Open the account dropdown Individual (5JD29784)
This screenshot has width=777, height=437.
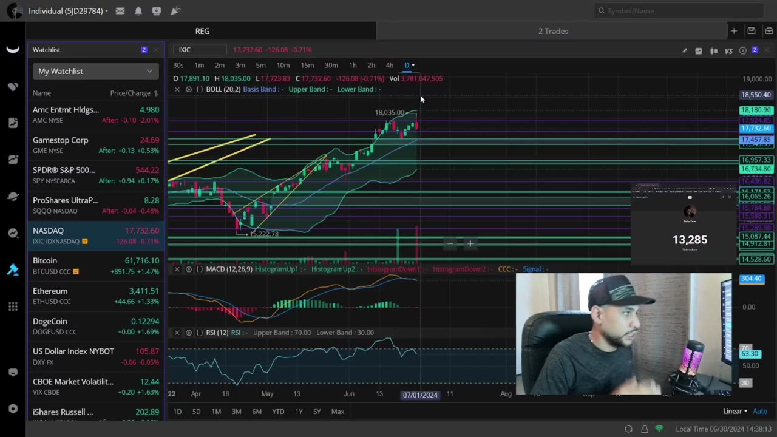pos(68,11)
